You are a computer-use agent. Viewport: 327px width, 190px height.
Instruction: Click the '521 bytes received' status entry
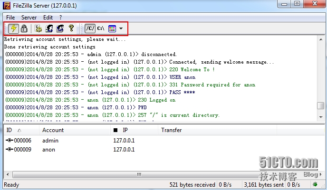[x=192, y=185]
